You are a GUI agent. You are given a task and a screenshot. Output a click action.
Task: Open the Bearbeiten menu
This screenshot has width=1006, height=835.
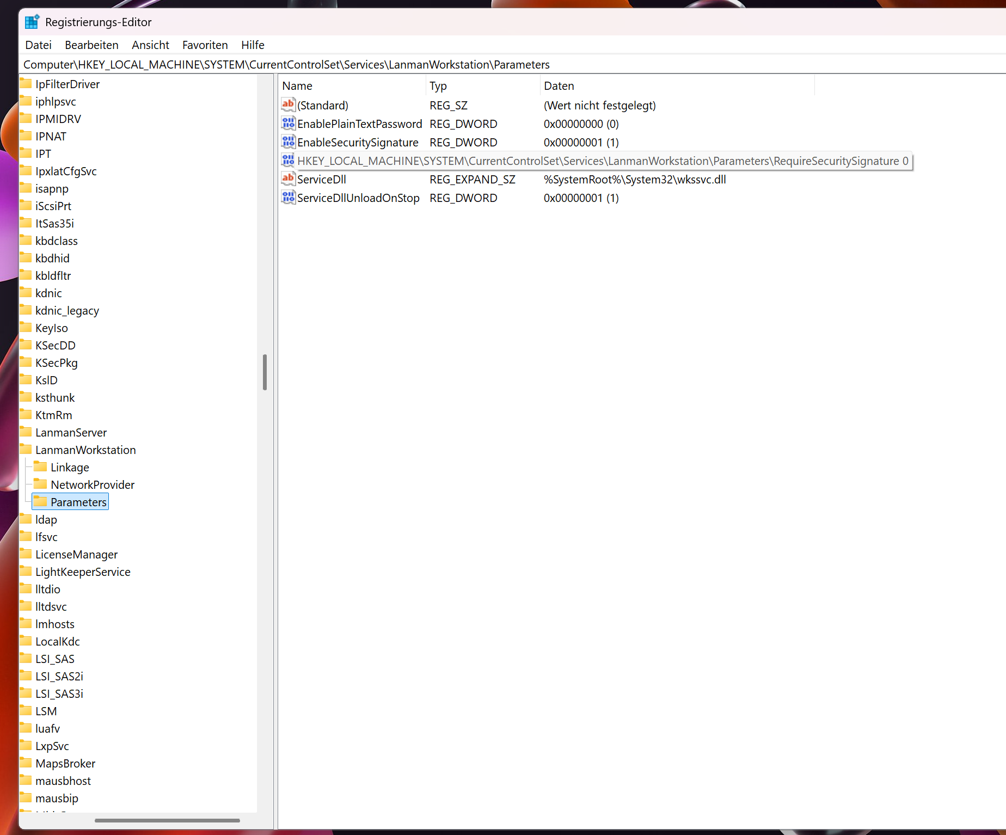tap(91, 45)
